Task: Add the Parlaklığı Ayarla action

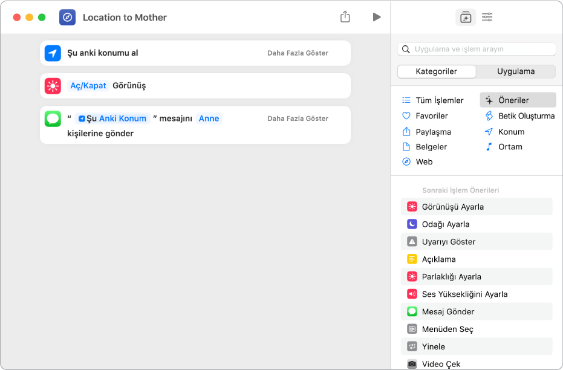Action: (452, 277)
